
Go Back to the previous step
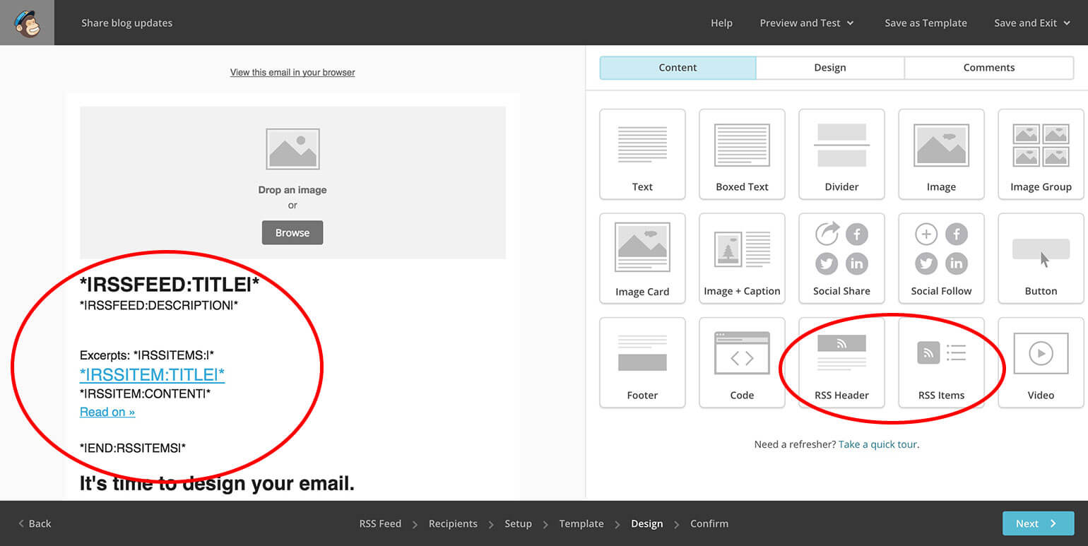tap(35, 523)
